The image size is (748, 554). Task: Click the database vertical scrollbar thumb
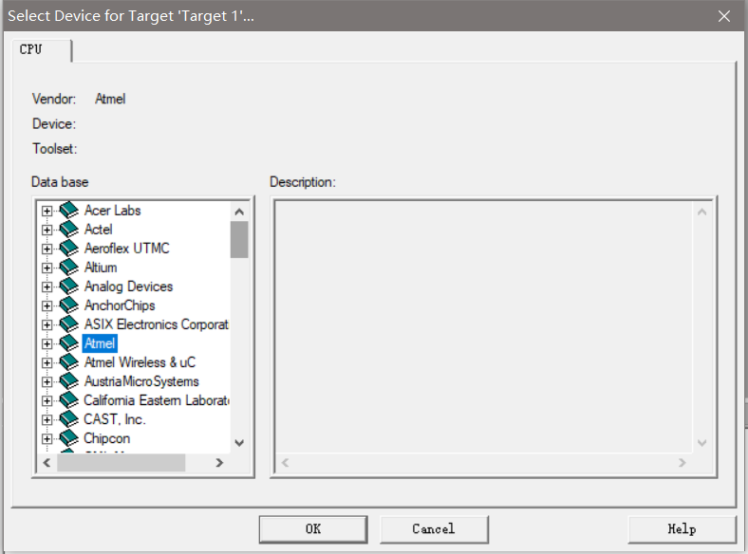[239, 239]
